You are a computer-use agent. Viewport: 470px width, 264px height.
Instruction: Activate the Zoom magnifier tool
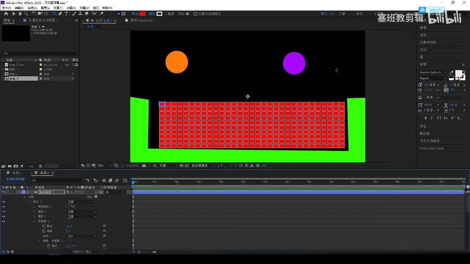coord(26,14)
